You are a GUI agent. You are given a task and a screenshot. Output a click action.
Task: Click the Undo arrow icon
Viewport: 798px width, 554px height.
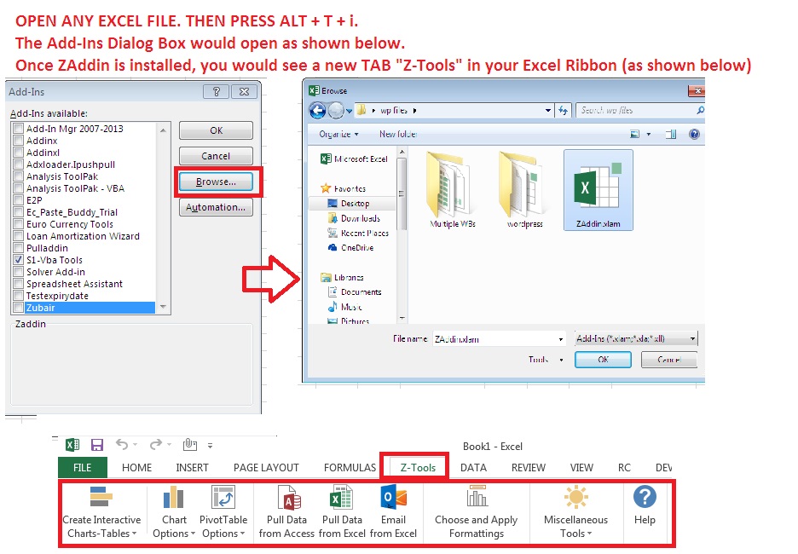point(122,445)
